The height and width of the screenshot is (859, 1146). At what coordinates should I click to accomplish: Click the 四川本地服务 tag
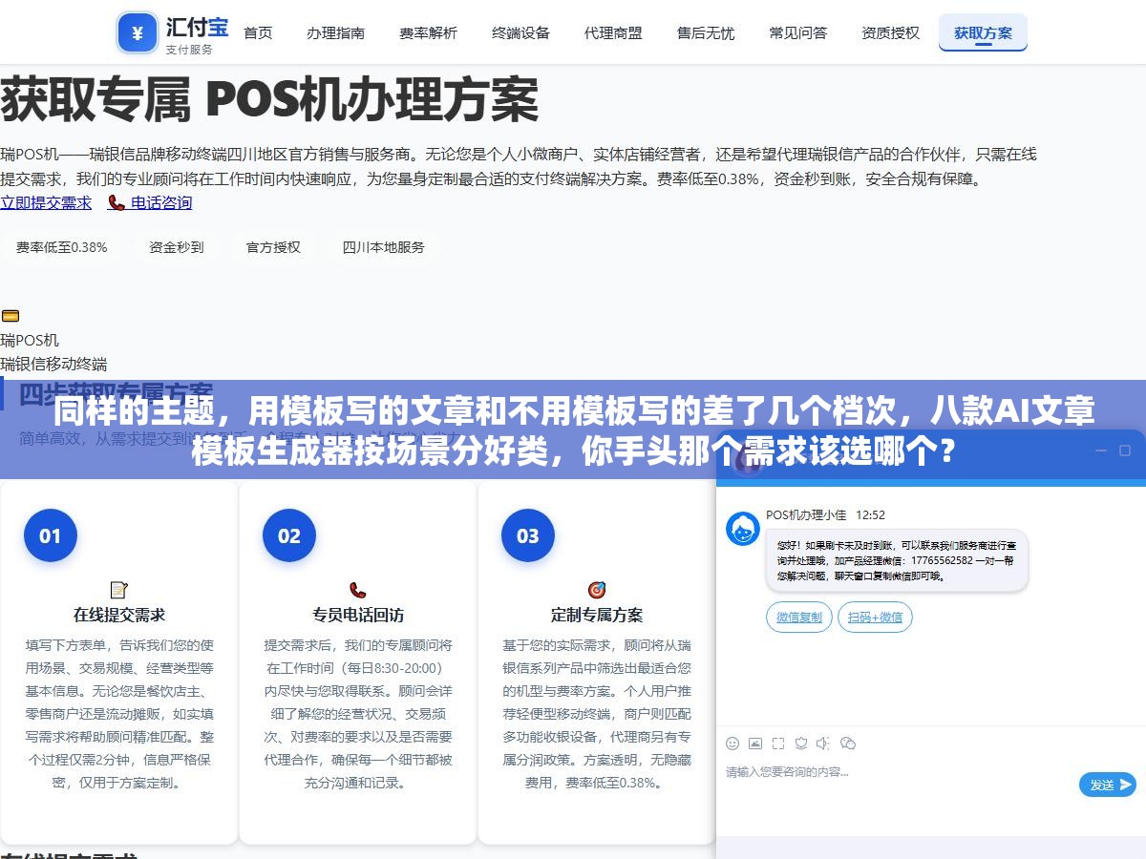point(384,247)
